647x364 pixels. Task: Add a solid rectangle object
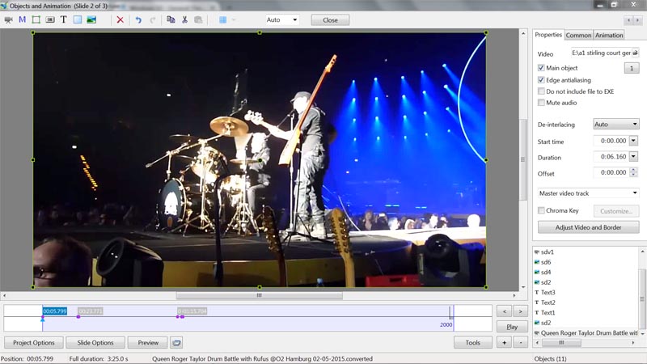78,19
